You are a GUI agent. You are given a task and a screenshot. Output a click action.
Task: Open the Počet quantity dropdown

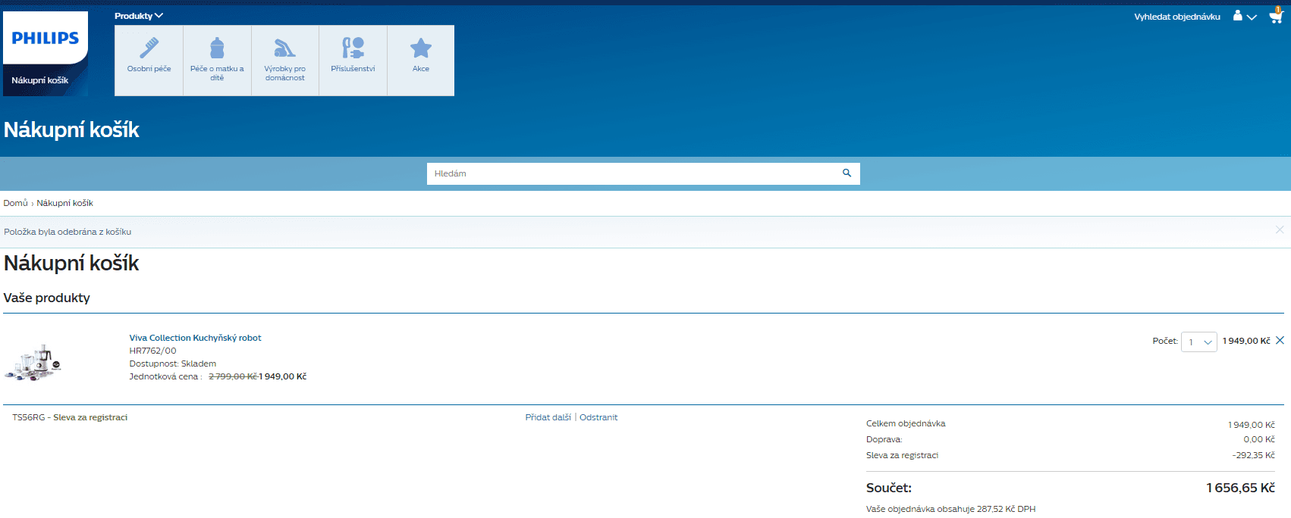tap(1199, 342)
